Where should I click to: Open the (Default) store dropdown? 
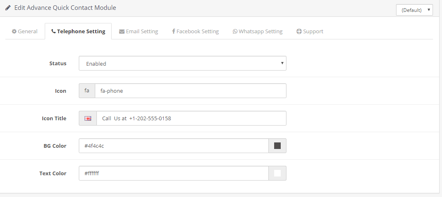(x=415, y=10)
